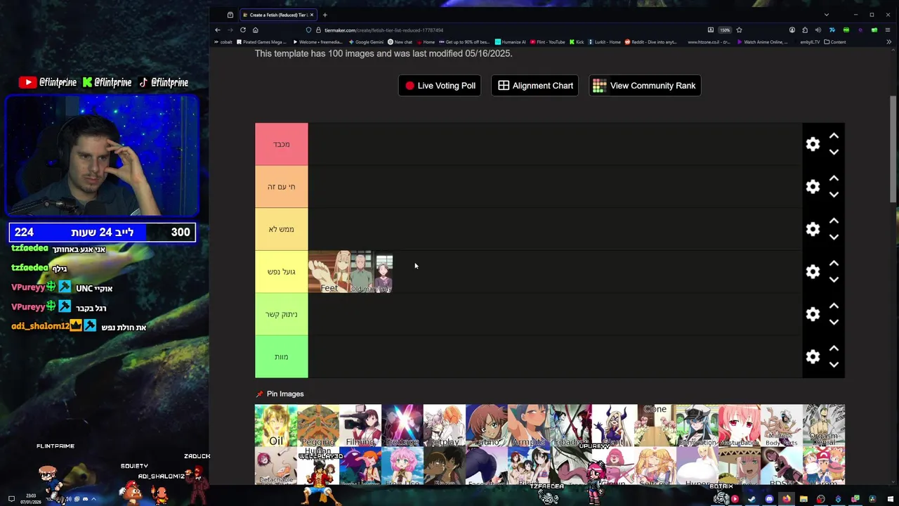Viewport: 899px width, 506px height.
Task: Open the Pirated Games Mega bookmark
Action: (x=262, y=42)
